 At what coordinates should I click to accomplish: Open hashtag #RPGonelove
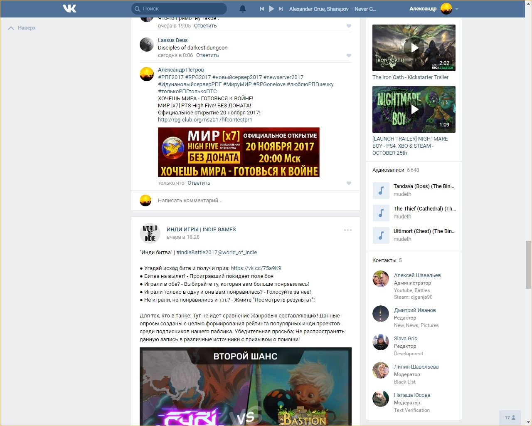coord(269,84)
